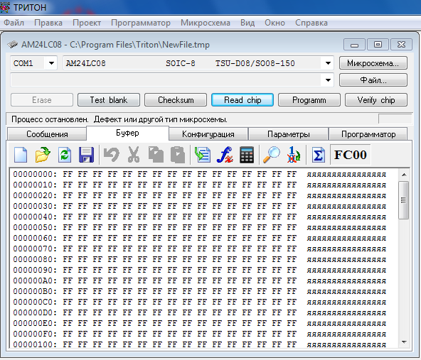Click the hex buffer vertical scrollbar thumb
This screenshot has height=360, width=421.
pyautogui.click(x=403, y=200)
